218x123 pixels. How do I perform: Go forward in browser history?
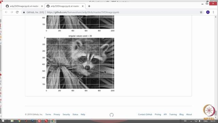click(x=12, y=12)
